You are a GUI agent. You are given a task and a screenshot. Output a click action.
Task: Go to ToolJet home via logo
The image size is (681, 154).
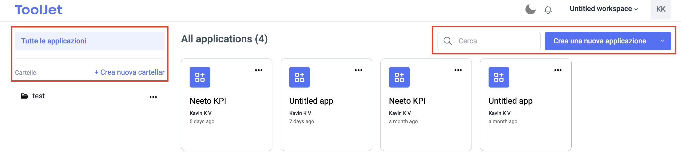[39, 10]
